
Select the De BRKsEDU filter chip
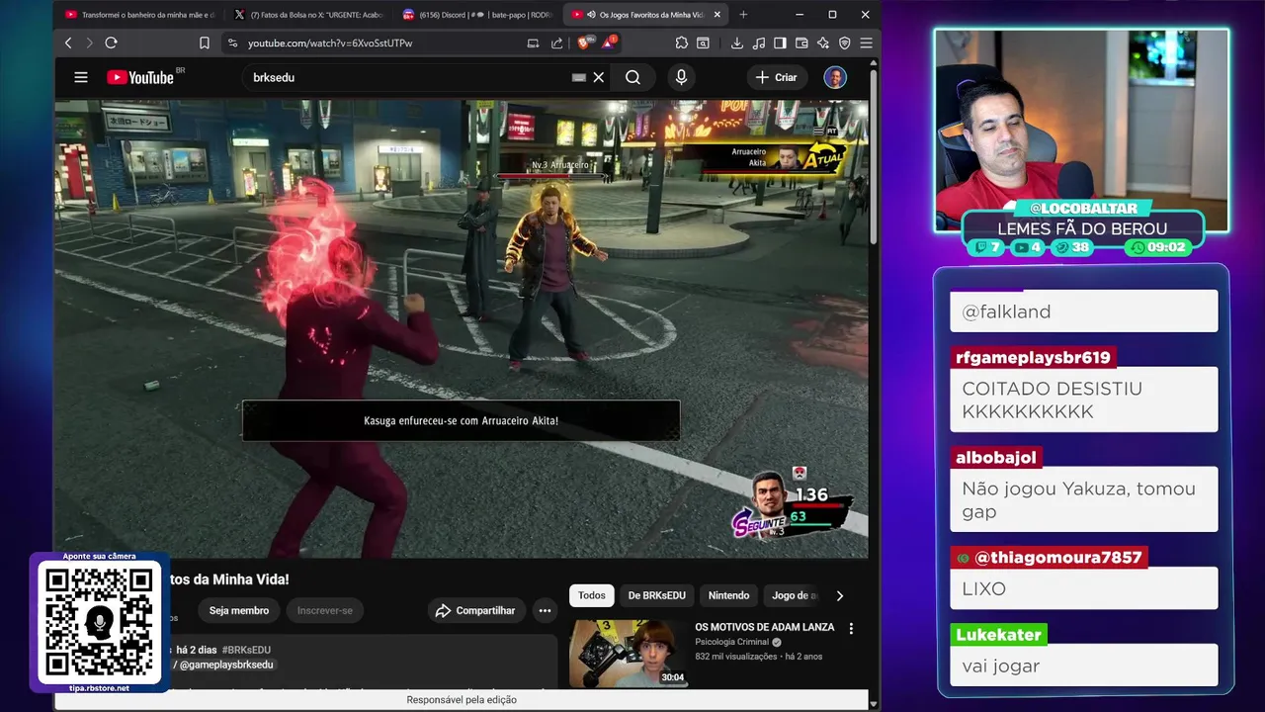coord(656,595)
